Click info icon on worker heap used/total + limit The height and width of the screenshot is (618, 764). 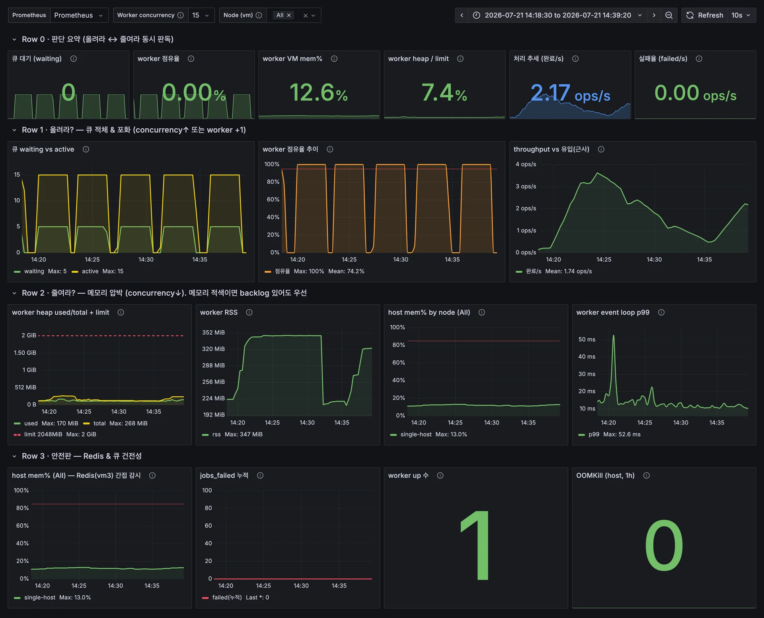121,312
